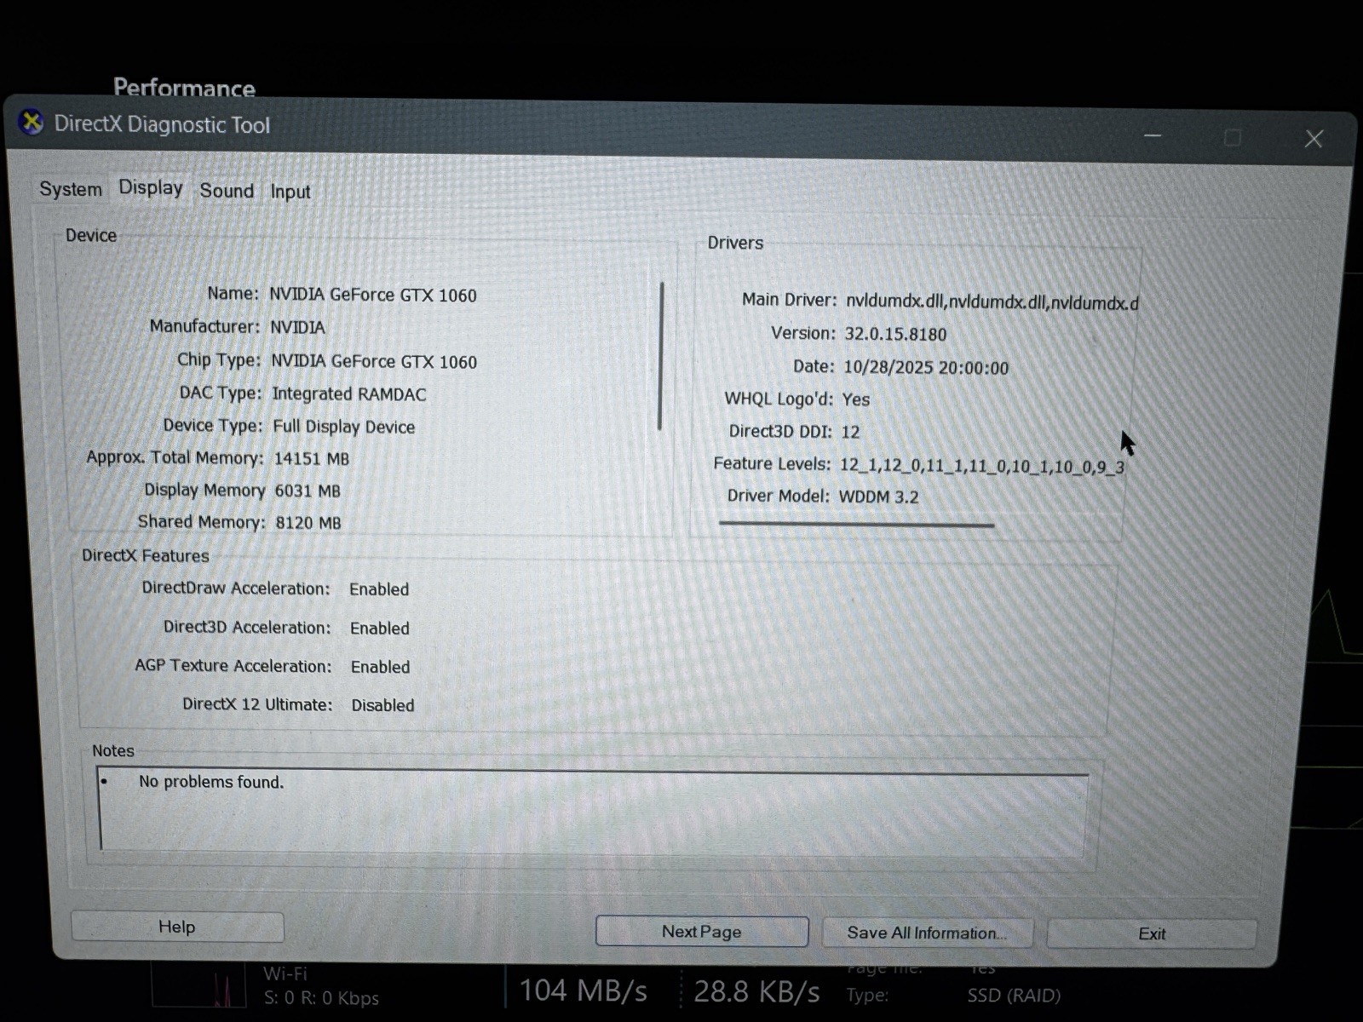
Task: Click the device name NVIDIA GeForce GTX 1060
Action: [373, 296]
